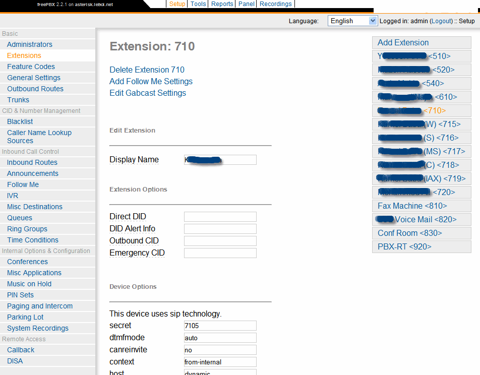
Task: Open the Tools tab
Action: tap(198, 4)
